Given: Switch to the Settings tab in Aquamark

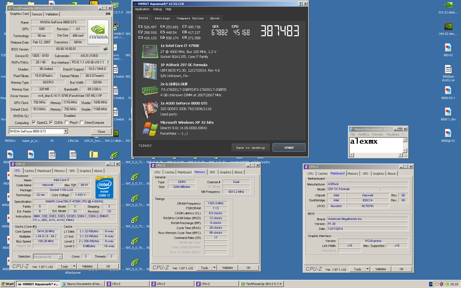Looking at the screenshot, I should [x=162, y=18].
